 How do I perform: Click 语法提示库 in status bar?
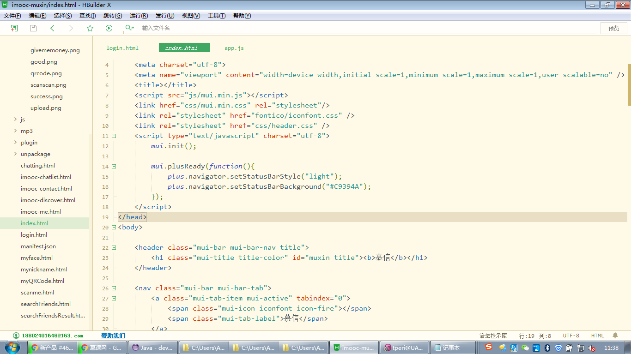point(493,336)
